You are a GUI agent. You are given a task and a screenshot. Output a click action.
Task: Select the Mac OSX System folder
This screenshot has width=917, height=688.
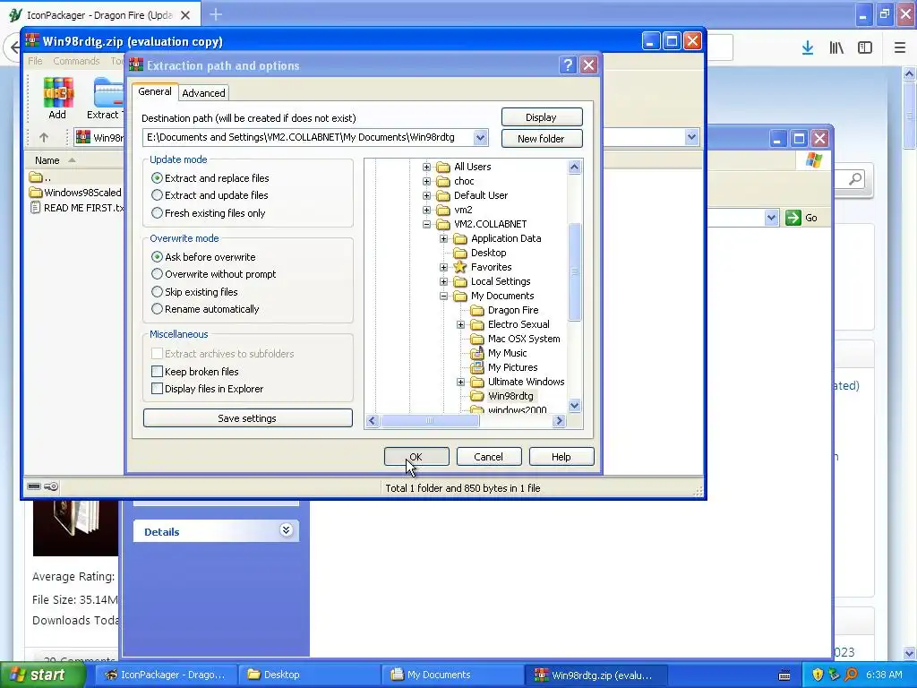click(x=515, y=339)
